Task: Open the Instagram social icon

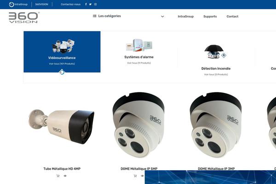Action: click(95, 4)
